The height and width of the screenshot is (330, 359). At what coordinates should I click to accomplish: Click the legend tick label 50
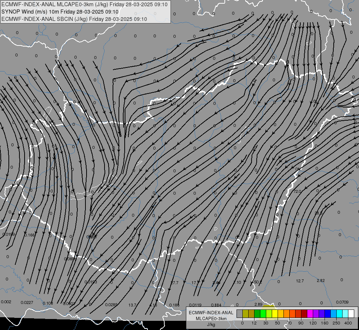(x=278, y=323)
